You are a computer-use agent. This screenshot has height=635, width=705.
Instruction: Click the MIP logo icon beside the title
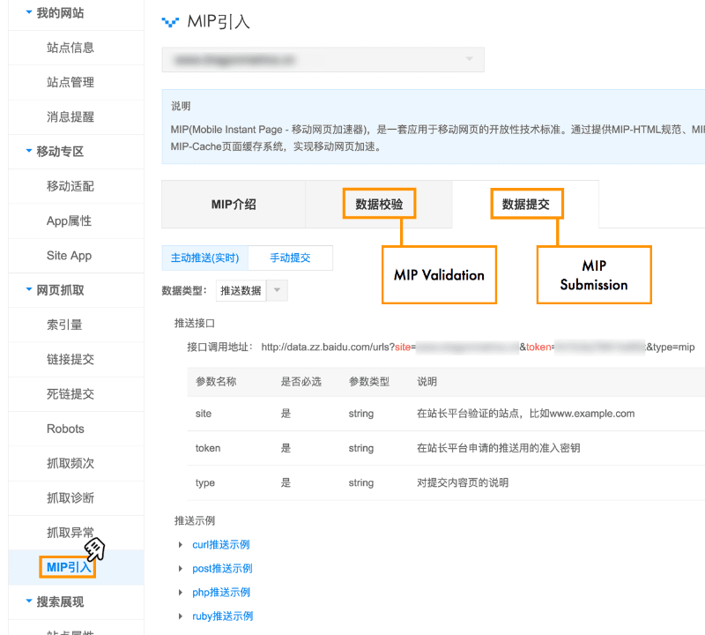[x=169, y=23]
